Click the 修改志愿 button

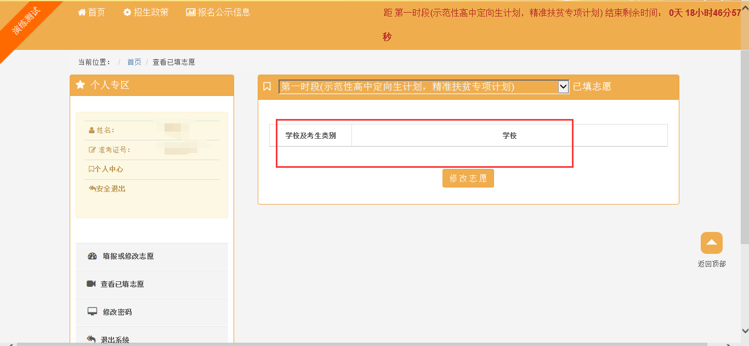(468, 178)
